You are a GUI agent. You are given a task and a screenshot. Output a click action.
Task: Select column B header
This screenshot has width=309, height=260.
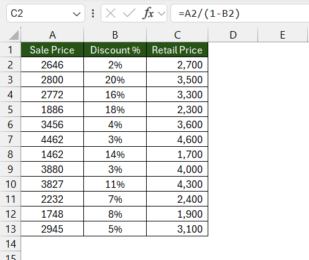[x=115, y=35]
